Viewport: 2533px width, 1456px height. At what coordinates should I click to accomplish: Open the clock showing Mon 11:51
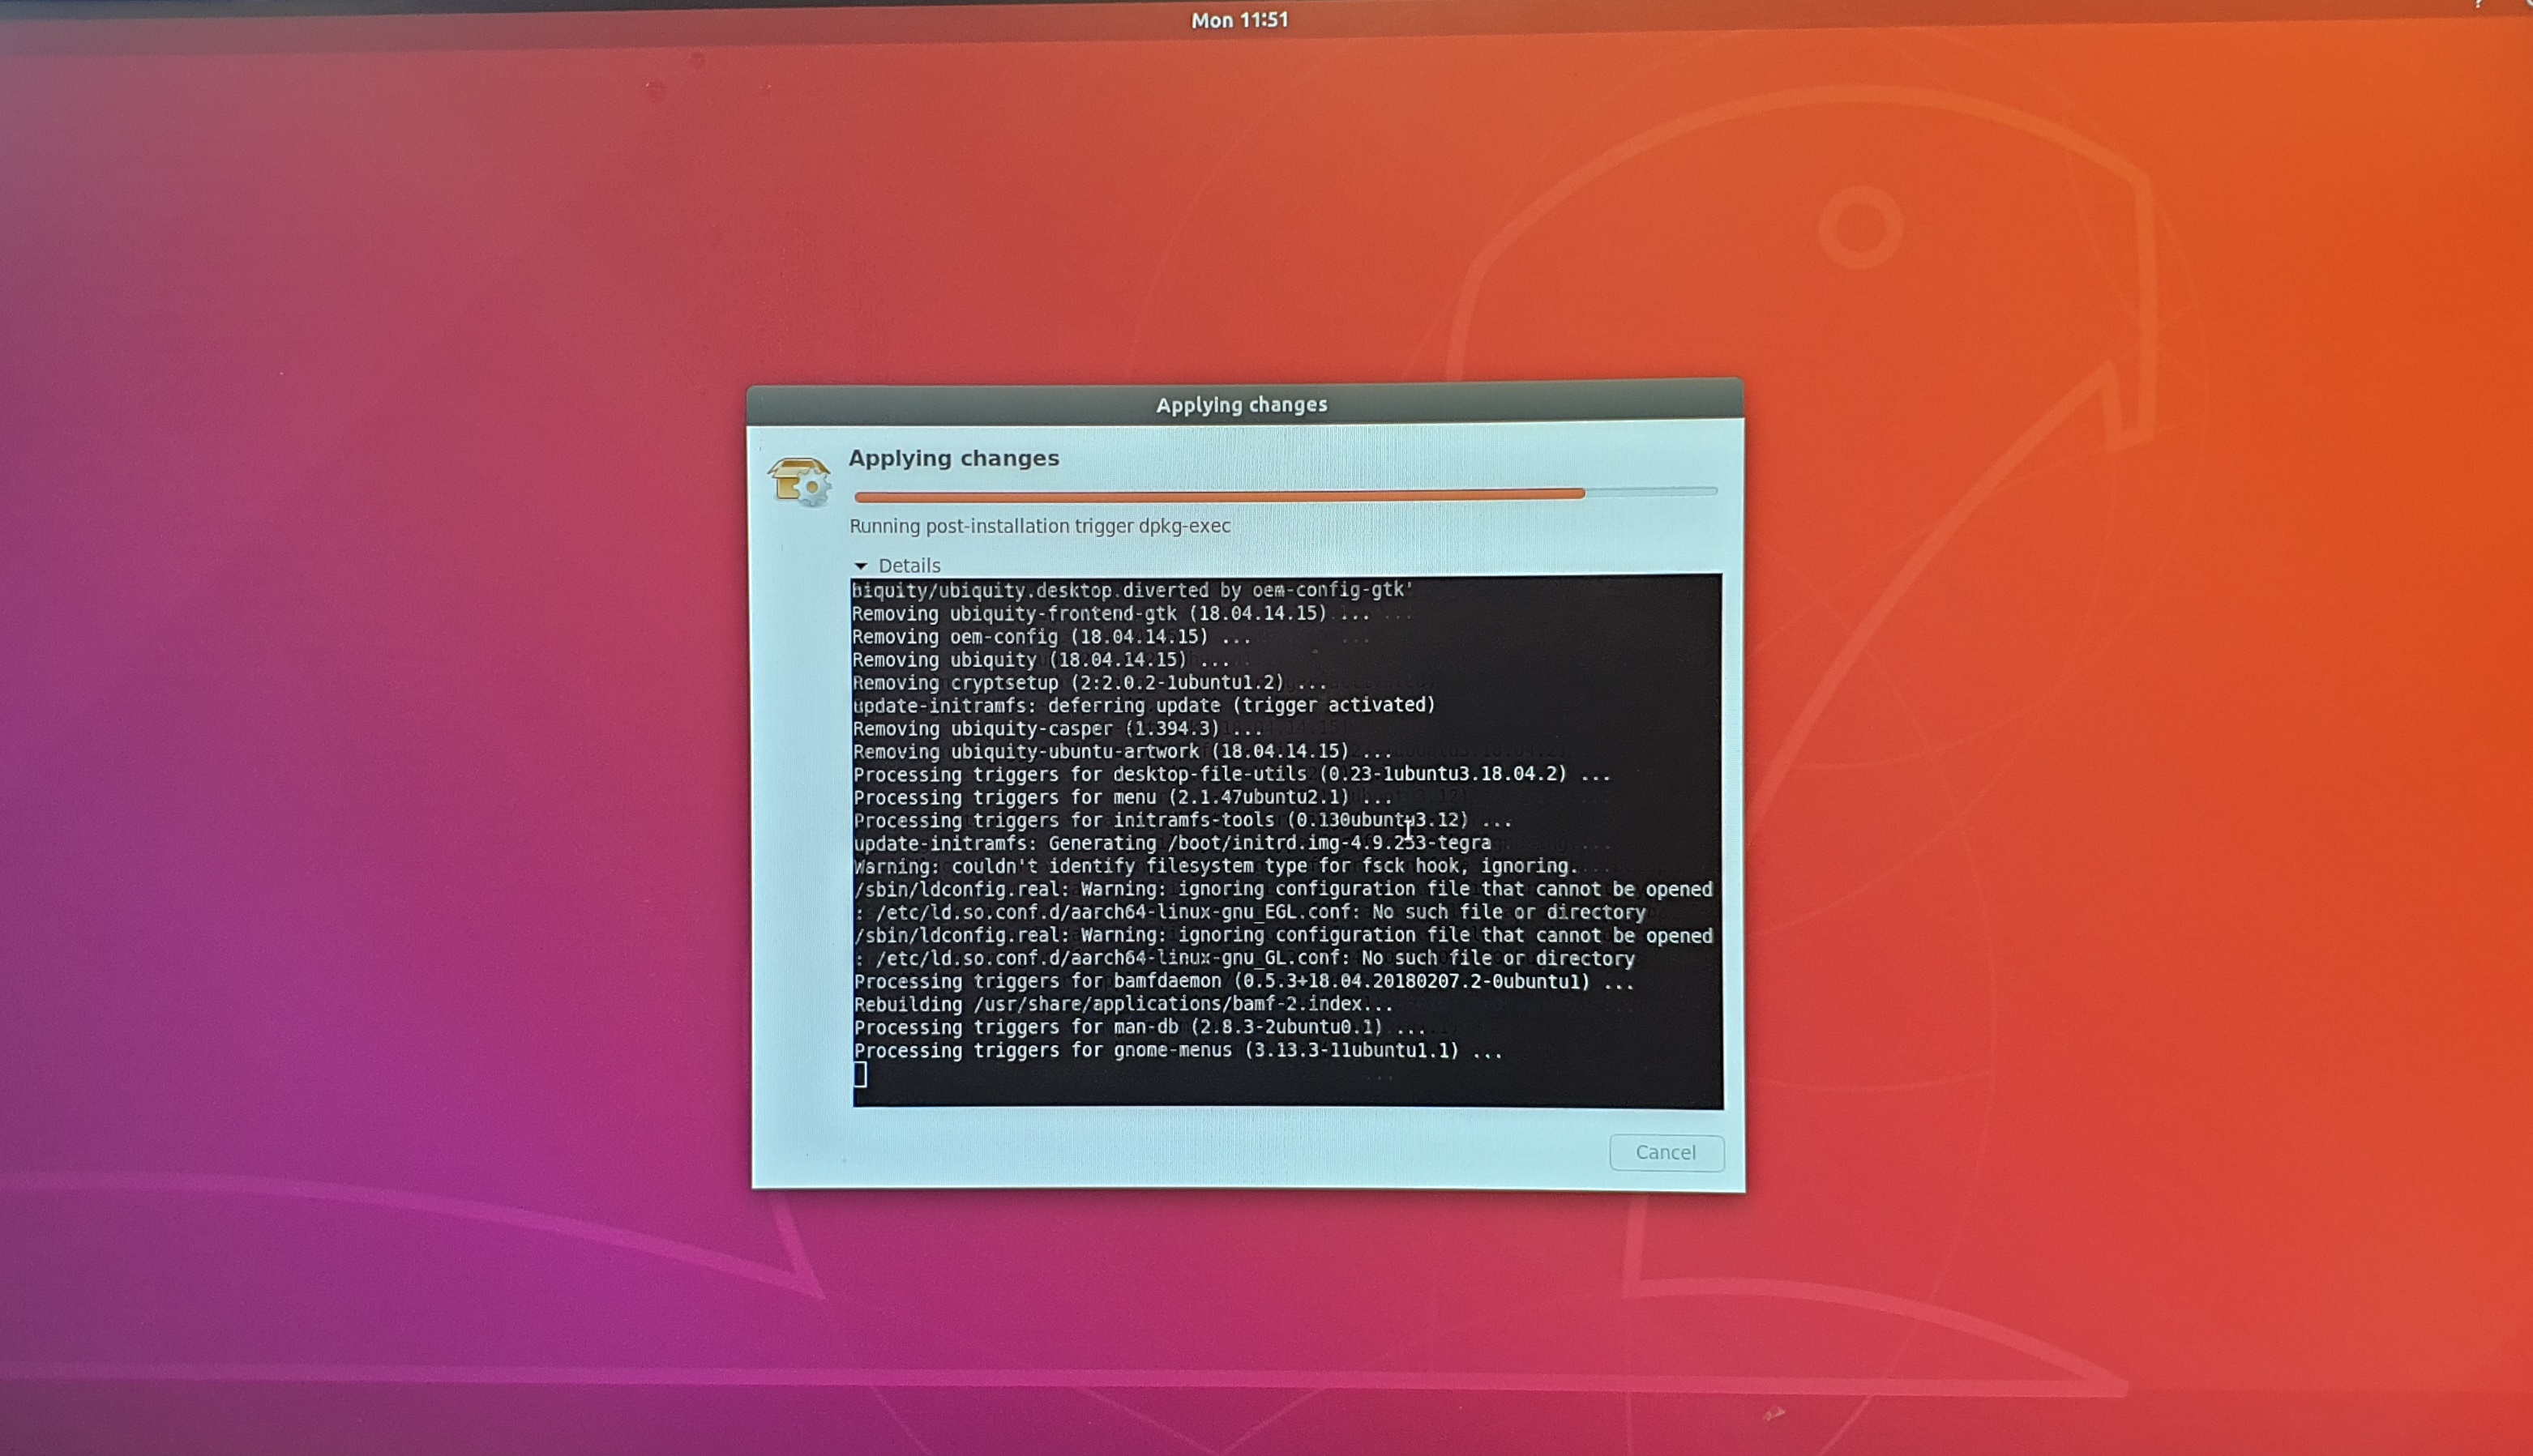[x=1239, y=20]
